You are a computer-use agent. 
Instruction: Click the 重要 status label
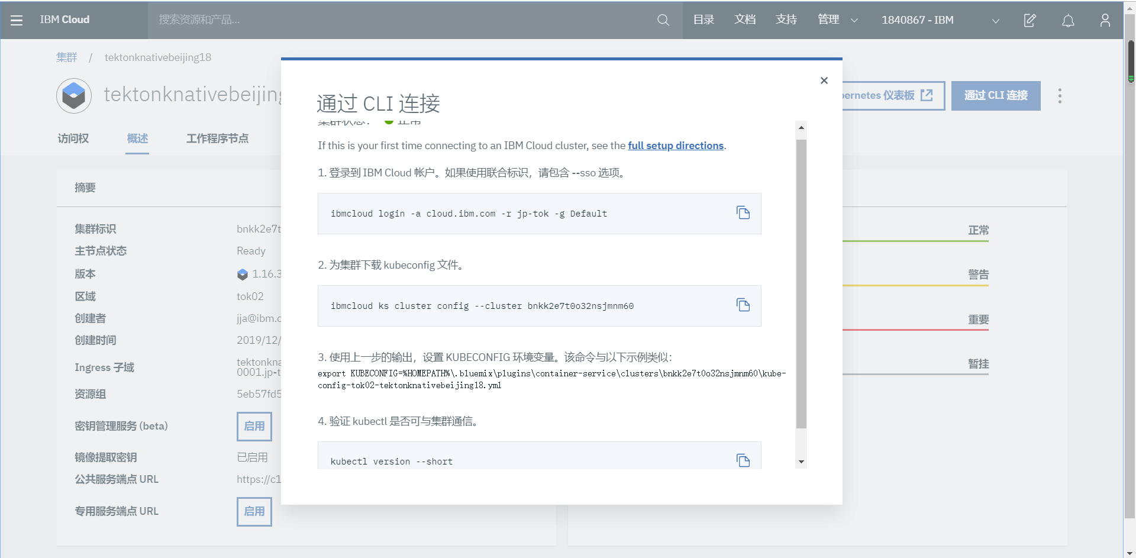click(x=978, y=320)
